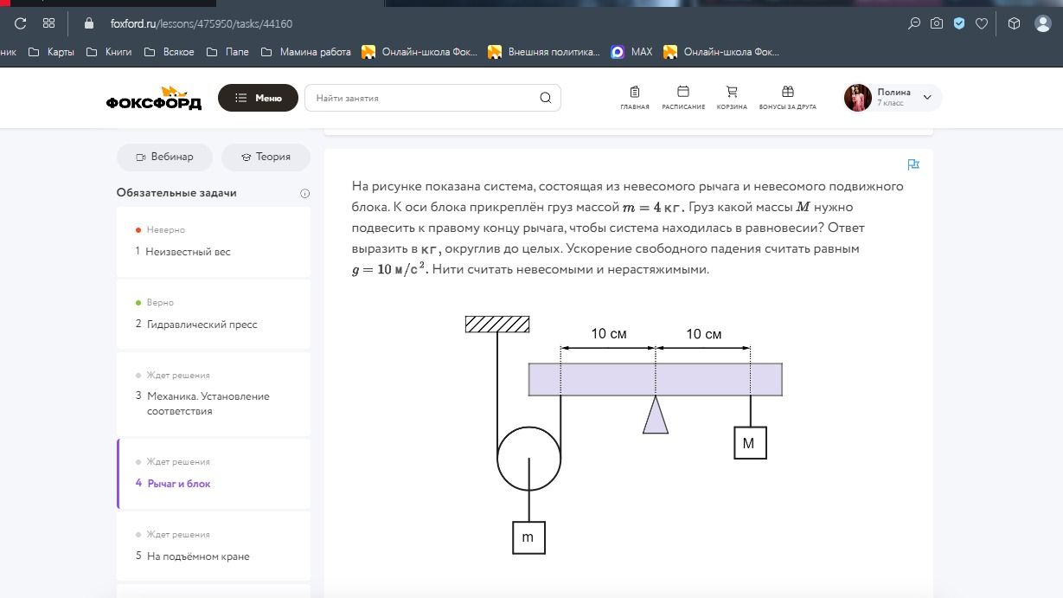Reload the page with browser refresh icon
The image size is (1063, 598).
(21, 23)
